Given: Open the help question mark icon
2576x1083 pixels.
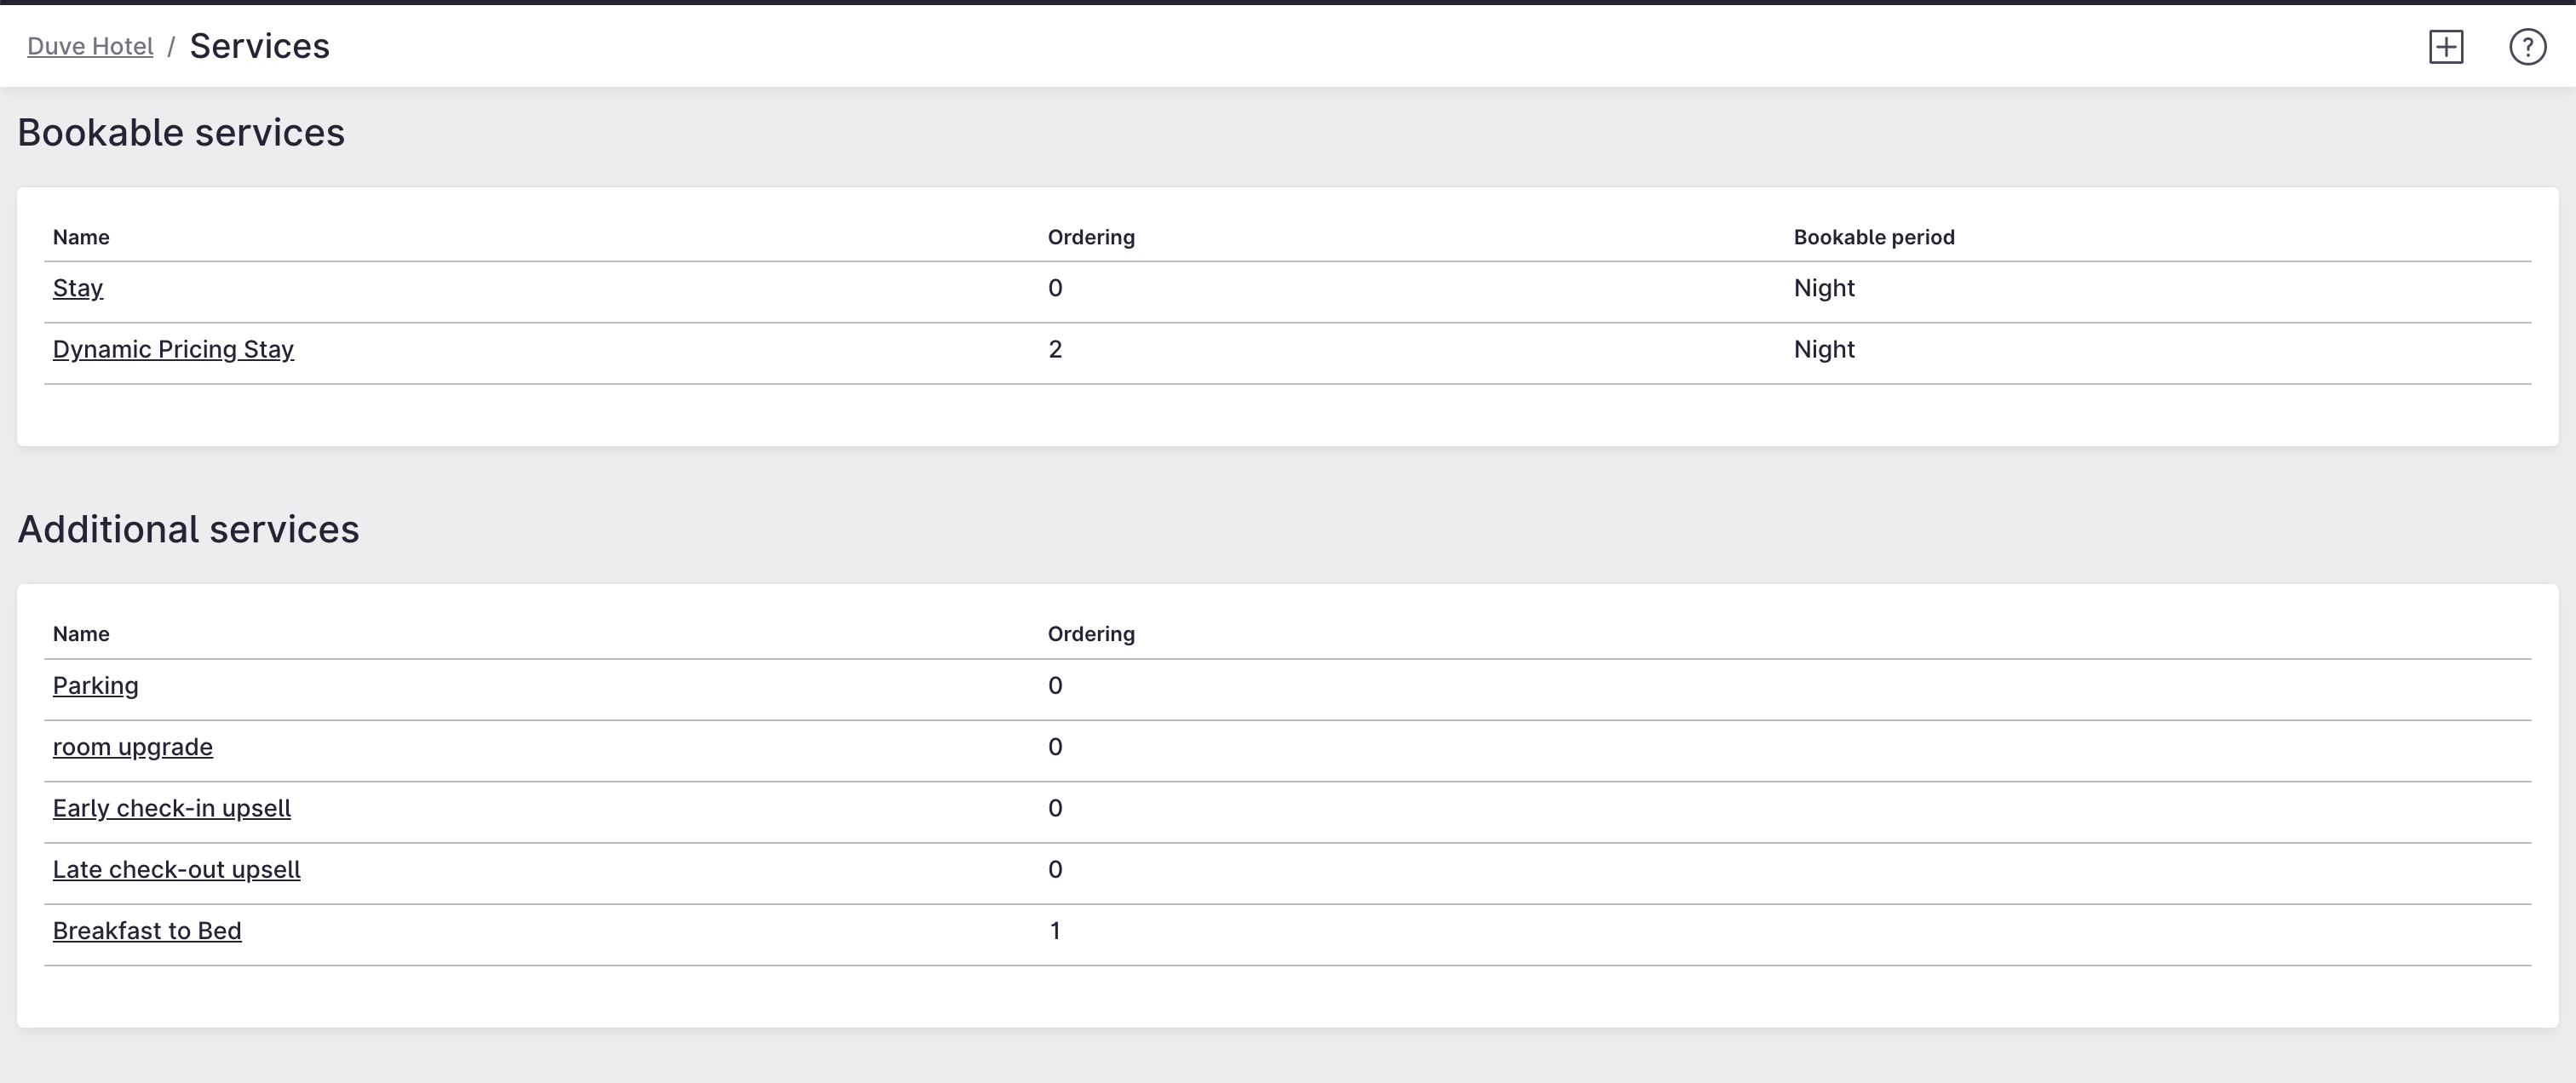Looking at the screenshot, I should [x=2527, y=46].
